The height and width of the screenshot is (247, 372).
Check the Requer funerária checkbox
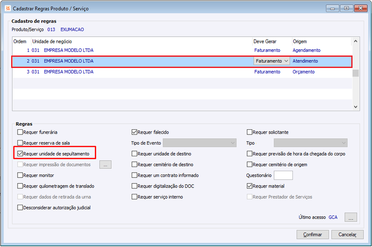pyautogui.click(x=20, y=132)
